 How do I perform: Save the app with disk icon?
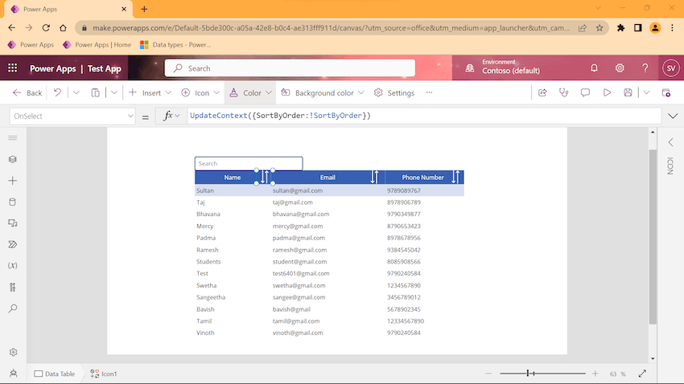point(628,92)
